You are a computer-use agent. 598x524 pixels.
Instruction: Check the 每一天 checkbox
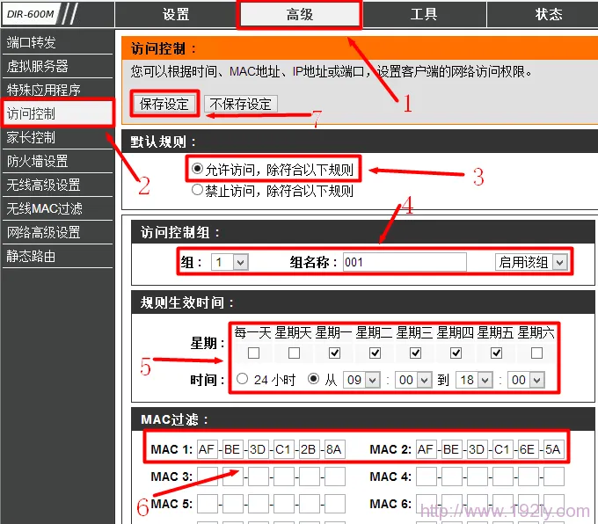click(253, 353)
